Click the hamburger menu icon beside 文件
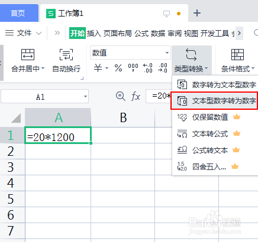This screenshot has width=258, height=242. pyautogui.click(x=9, y=32)
